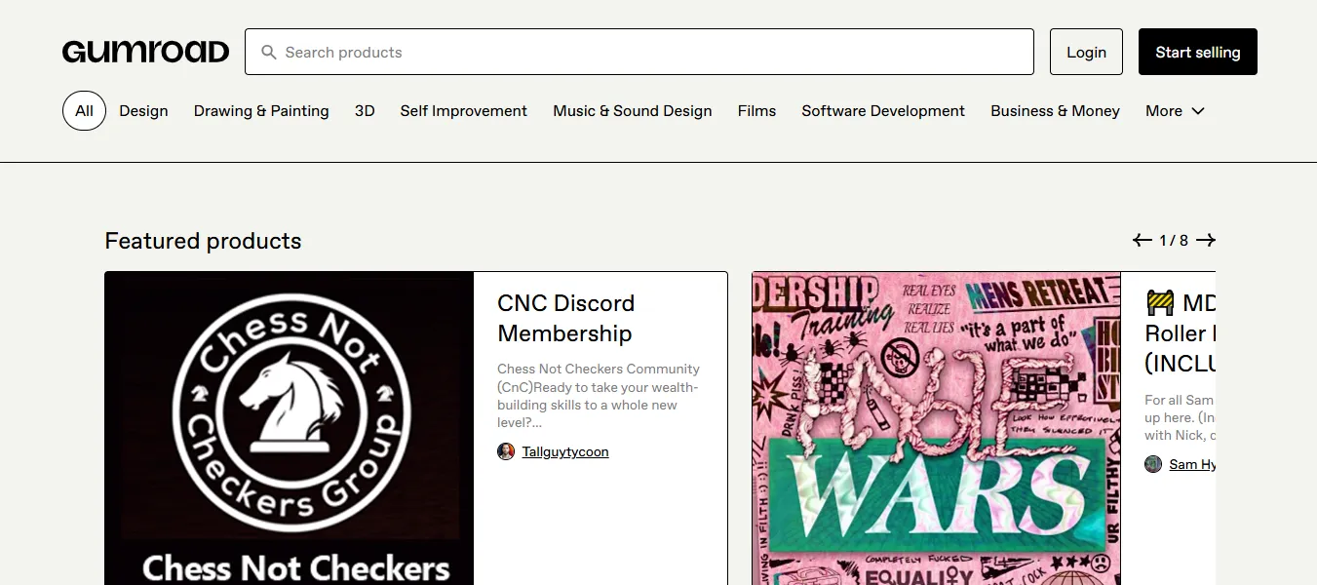Open Music & Sound Design category
This screenshot has height=585, width=1317.
pos(632,111)
